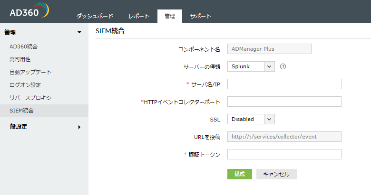Viewport: 371px width, 195px height.
Task: Select the 管理 tab
Action: click(x=170, y=16)
